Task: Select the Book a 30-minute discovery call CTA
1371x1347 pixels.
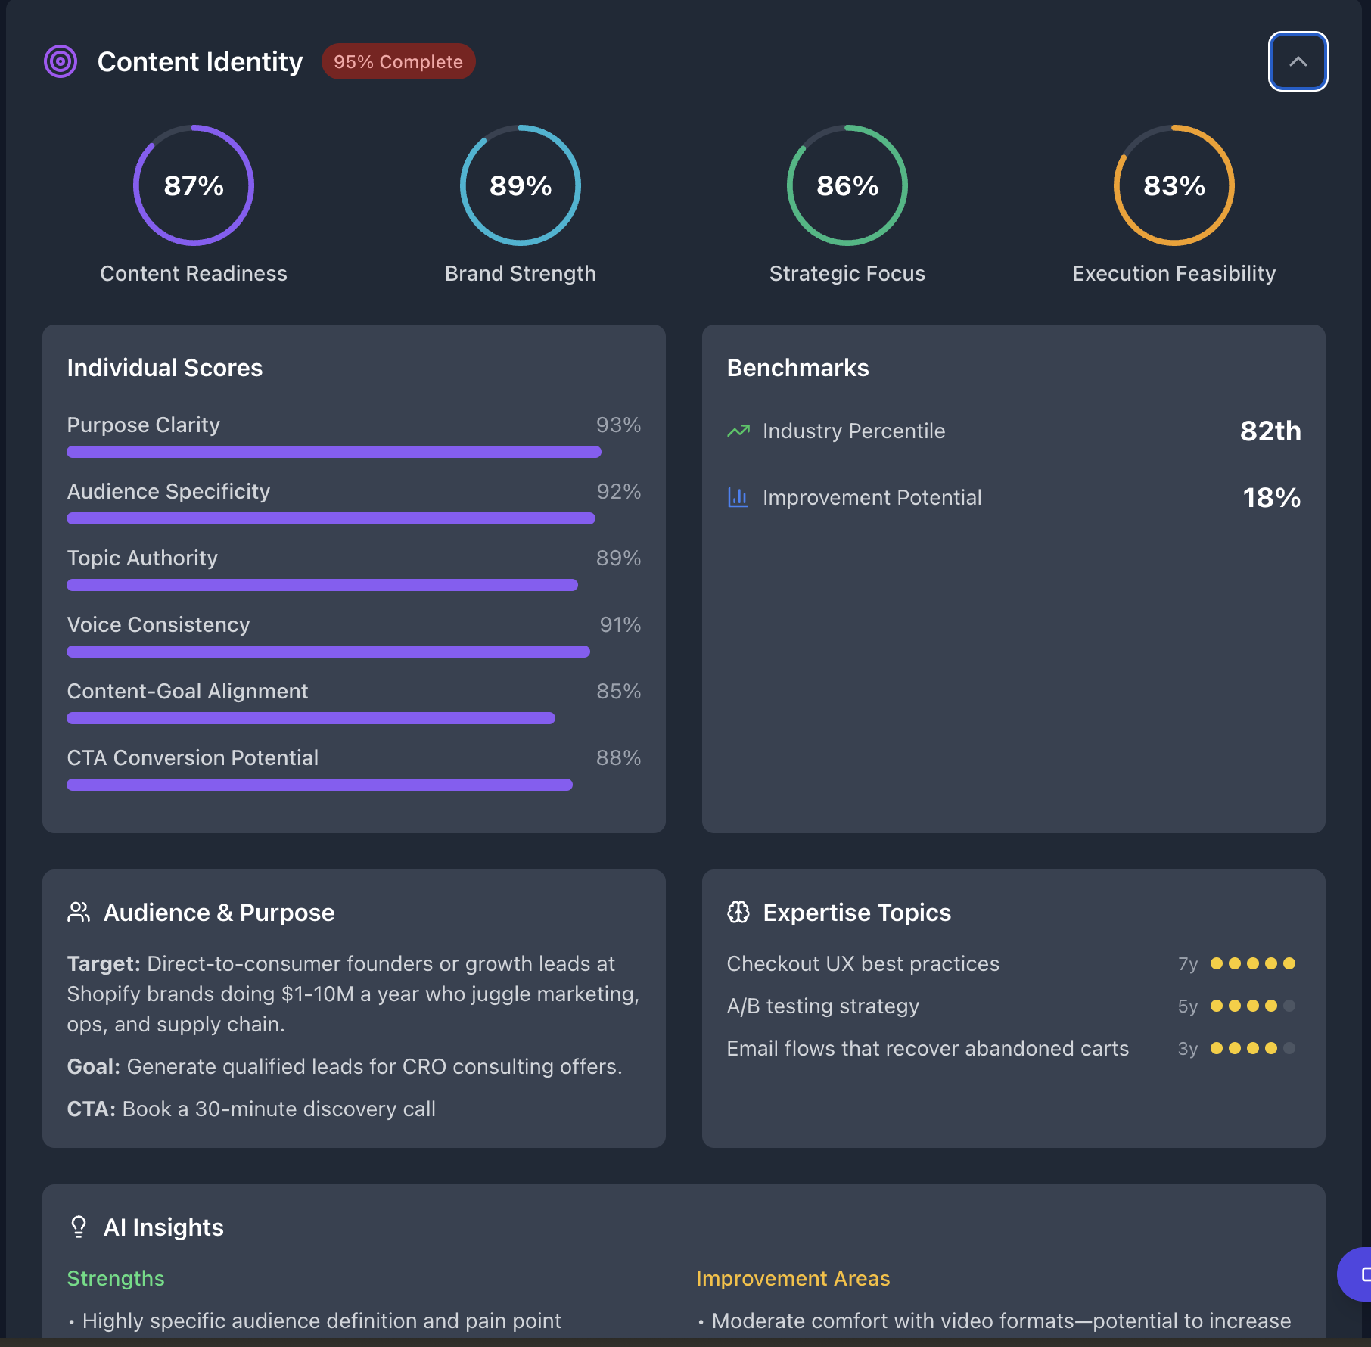Action: [x=280, y=1108]
